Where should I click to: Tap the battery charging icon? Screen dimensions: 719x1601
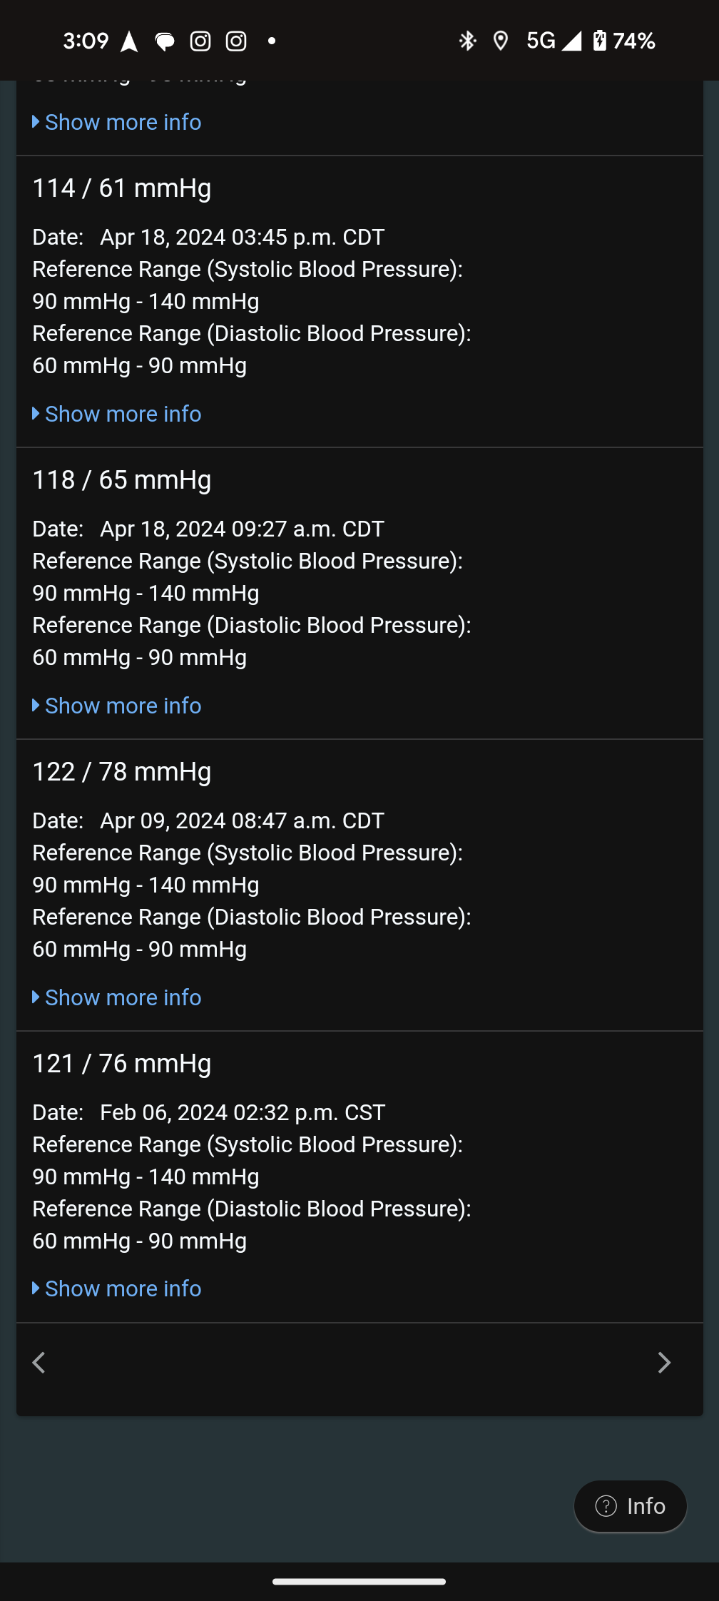[600, 41]
